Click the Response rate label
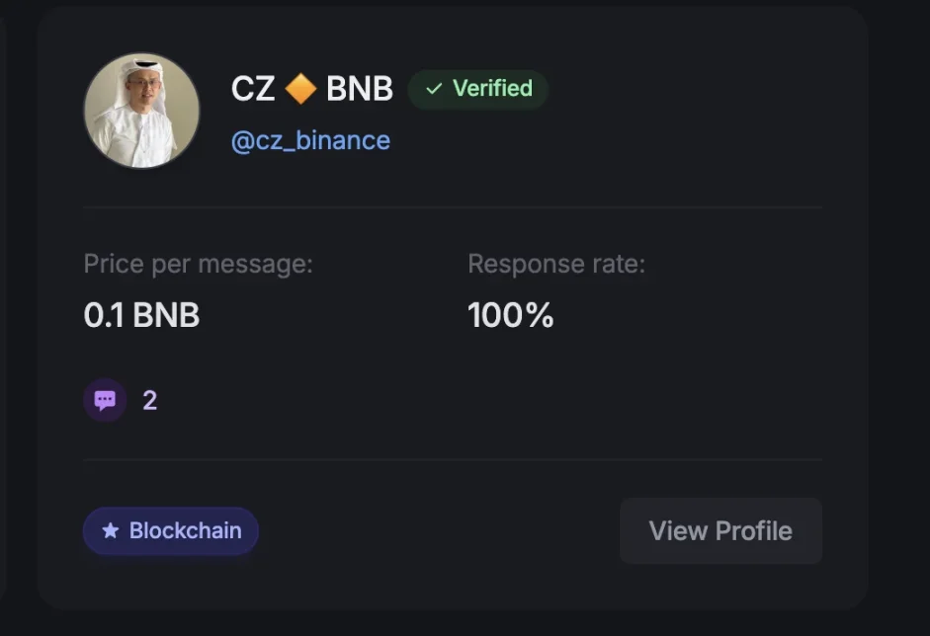This screenshot has height=636, width=930. click(x=556, y=264)
